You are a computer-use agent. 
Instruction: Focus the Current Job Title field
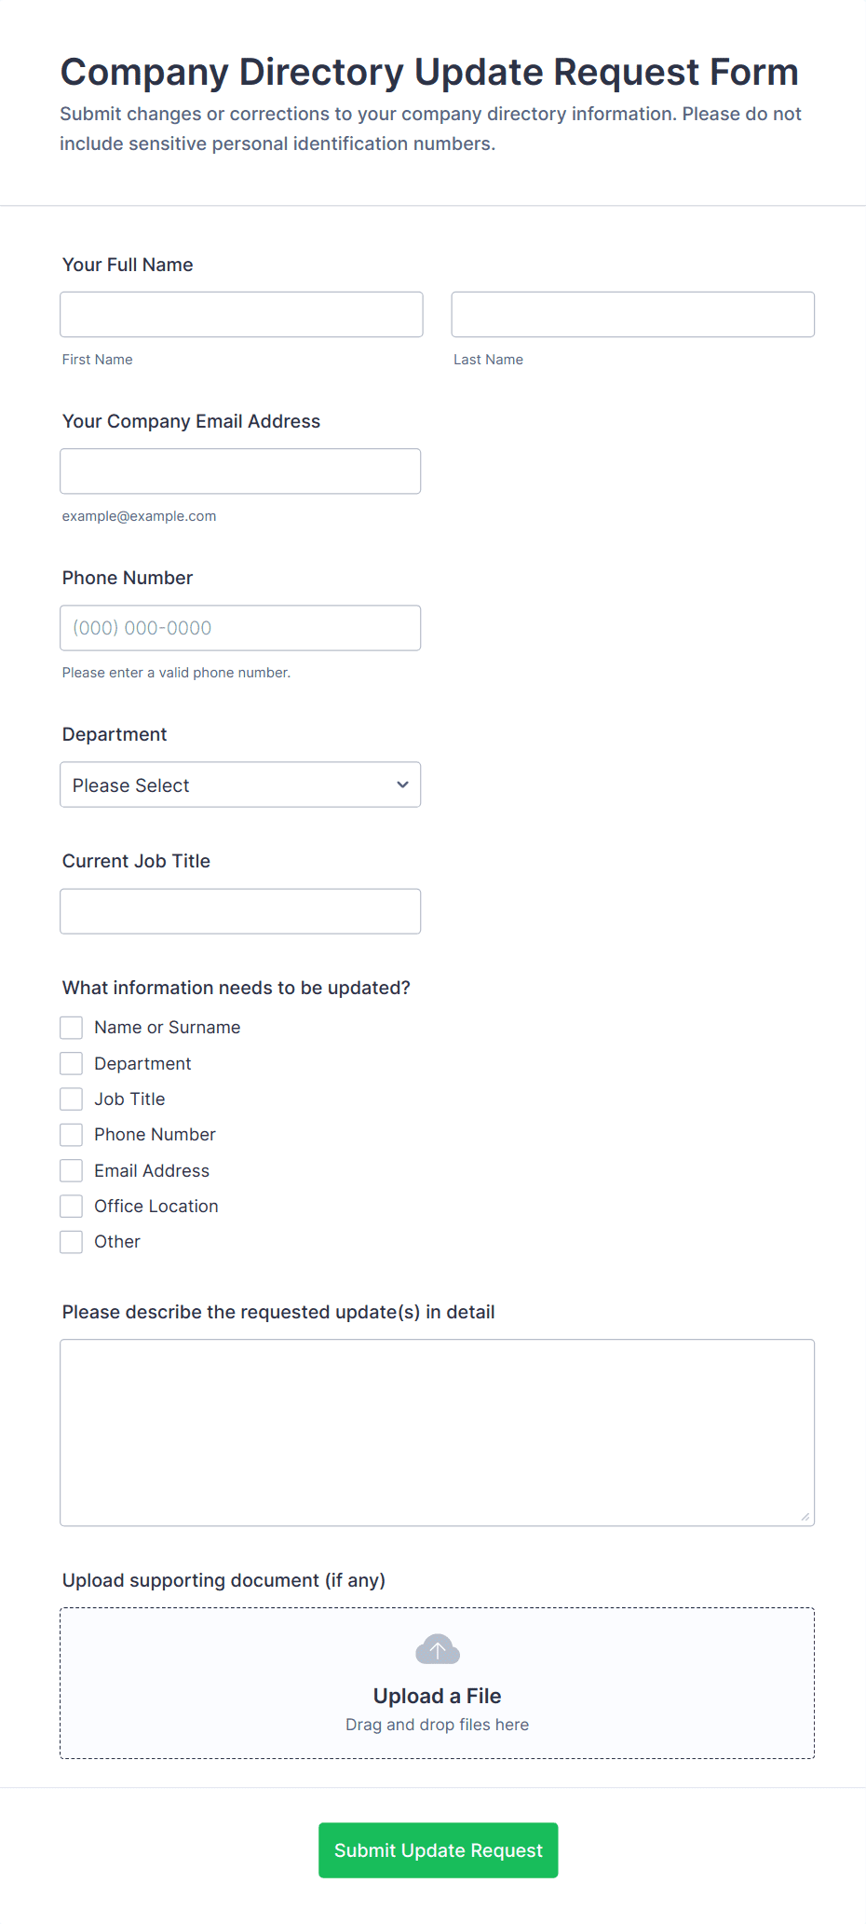[x=240, y=911]
